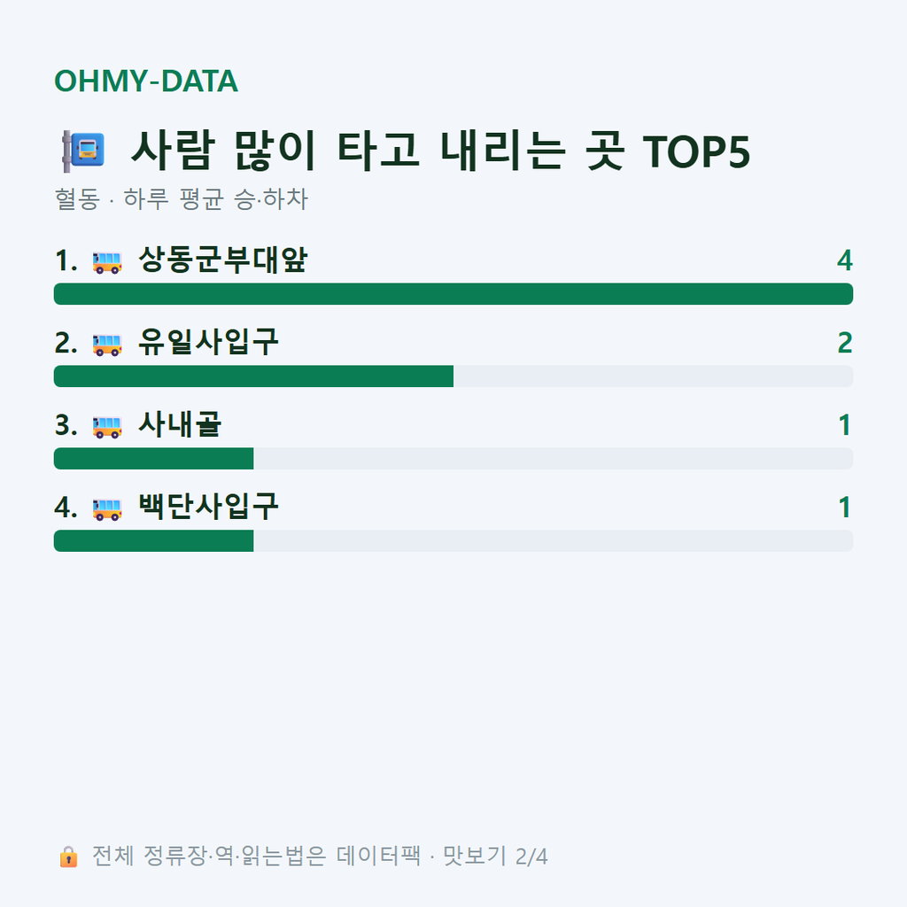Click the bus icon beside 상동군부대앞
Viewport: 907px width, 907px height.
(x=107, y=262)
